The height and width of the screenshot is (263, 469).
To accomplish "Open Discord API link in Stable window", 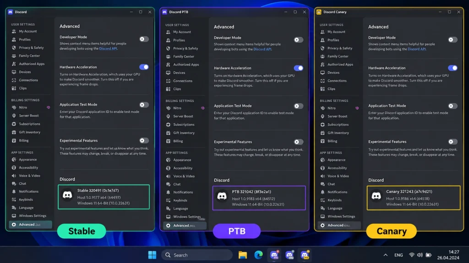I will click(108, 48).
